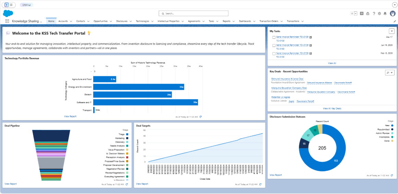Open the circled dropdown arrow at top right
Viewport: 398px width, 194px height.
[395, 5]
